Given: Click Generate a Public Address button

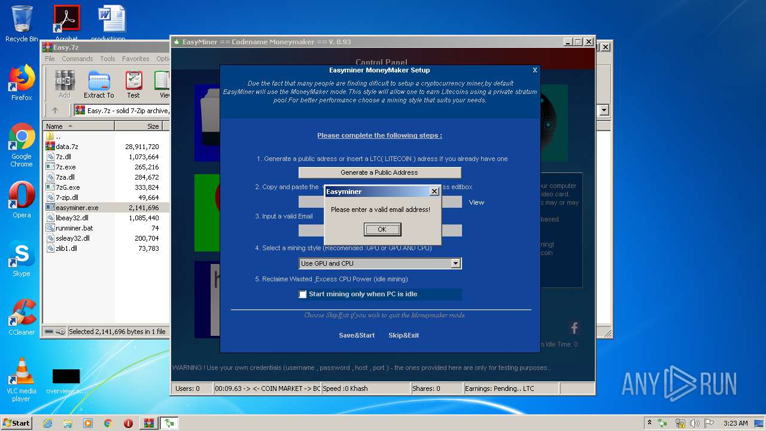Looking at the screenshot, I should pyautogui.click(x=379, y=172).
